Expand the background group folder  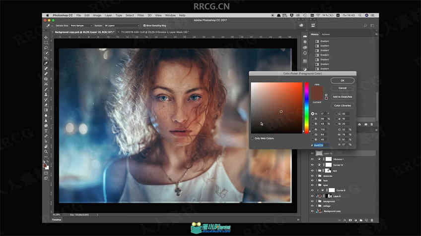click(317, 201)
